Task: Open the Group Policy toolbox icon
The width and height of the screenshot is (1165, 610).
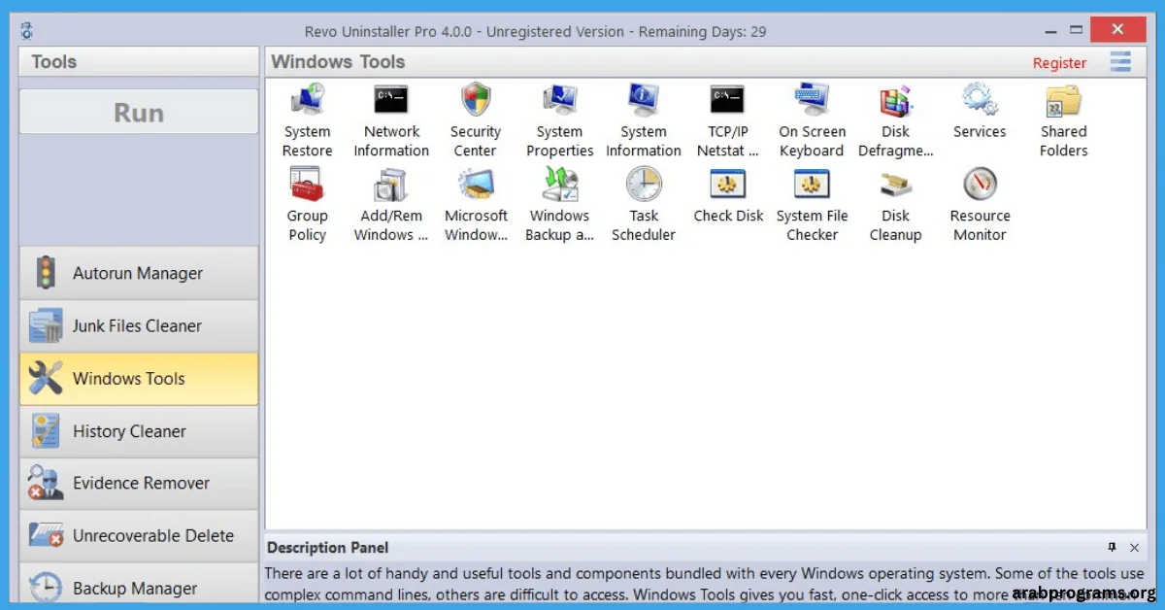Action: 307,185
